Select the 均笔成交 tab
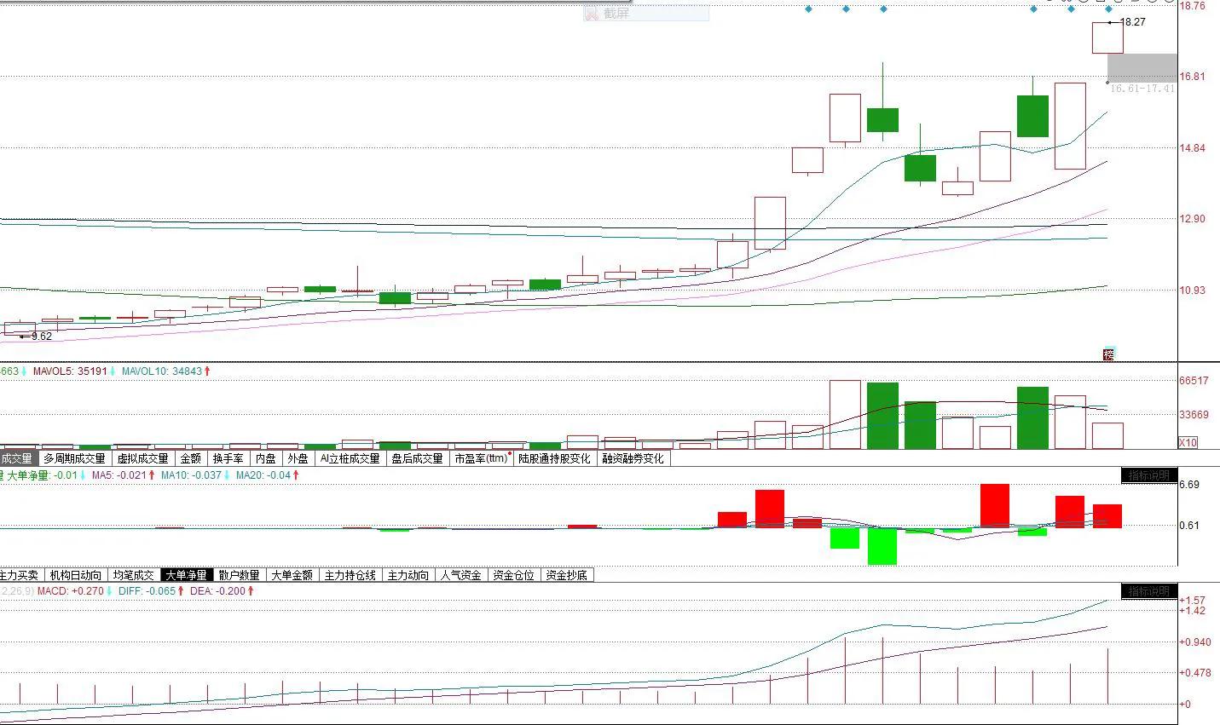 [134, 575]
